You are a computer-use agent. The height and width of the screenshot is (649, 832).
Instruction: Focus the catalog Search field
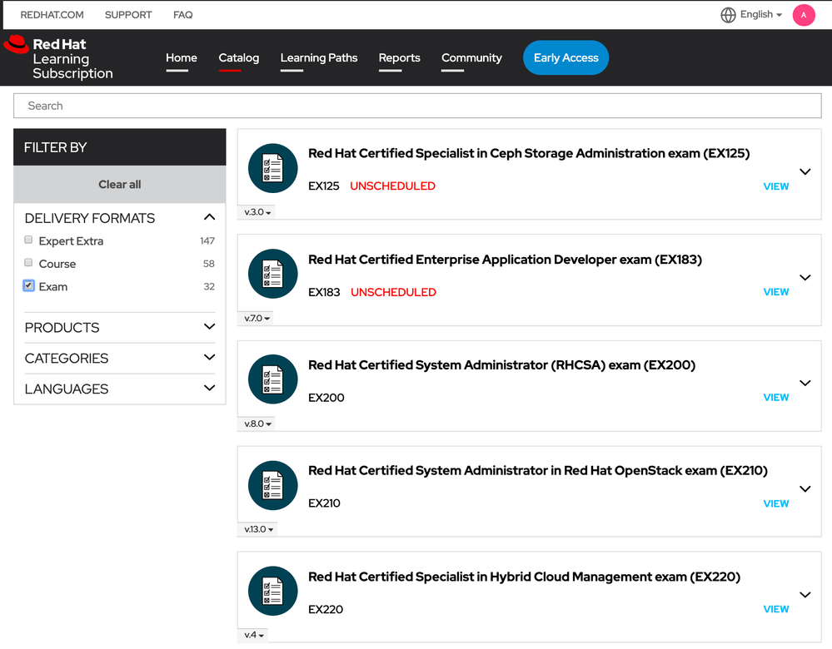coord(416,106)
